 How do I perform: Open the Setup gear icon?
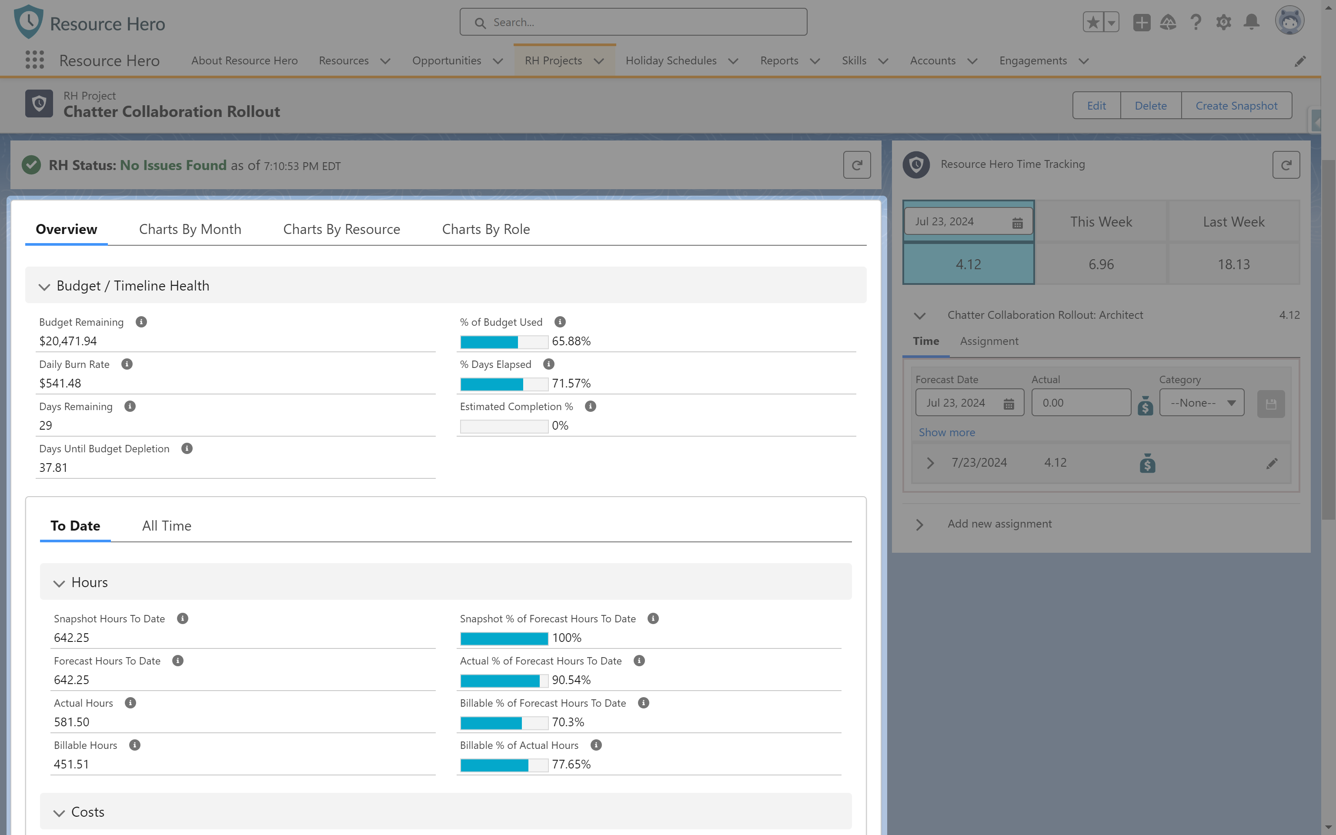point(1223,22)
